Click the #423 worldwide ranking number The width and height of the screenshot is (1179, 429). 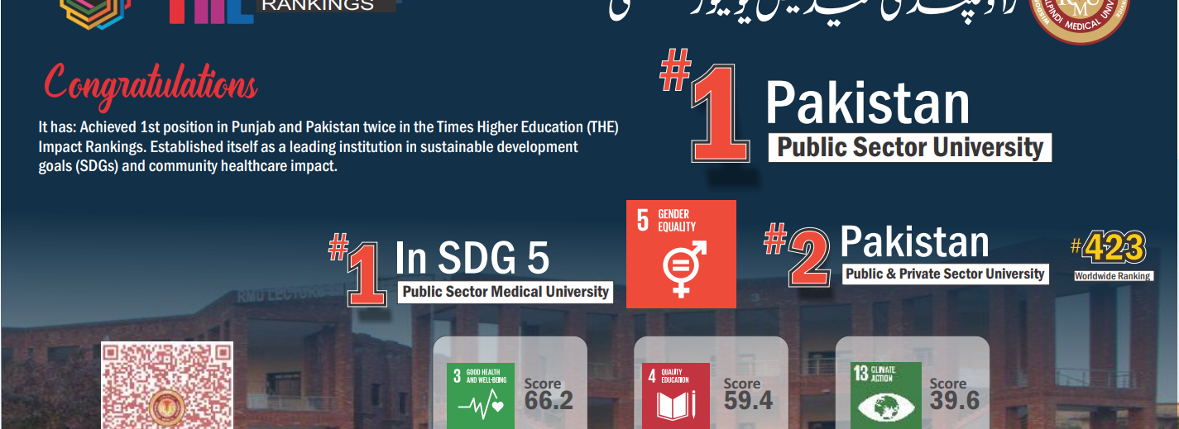(1109, 248)
